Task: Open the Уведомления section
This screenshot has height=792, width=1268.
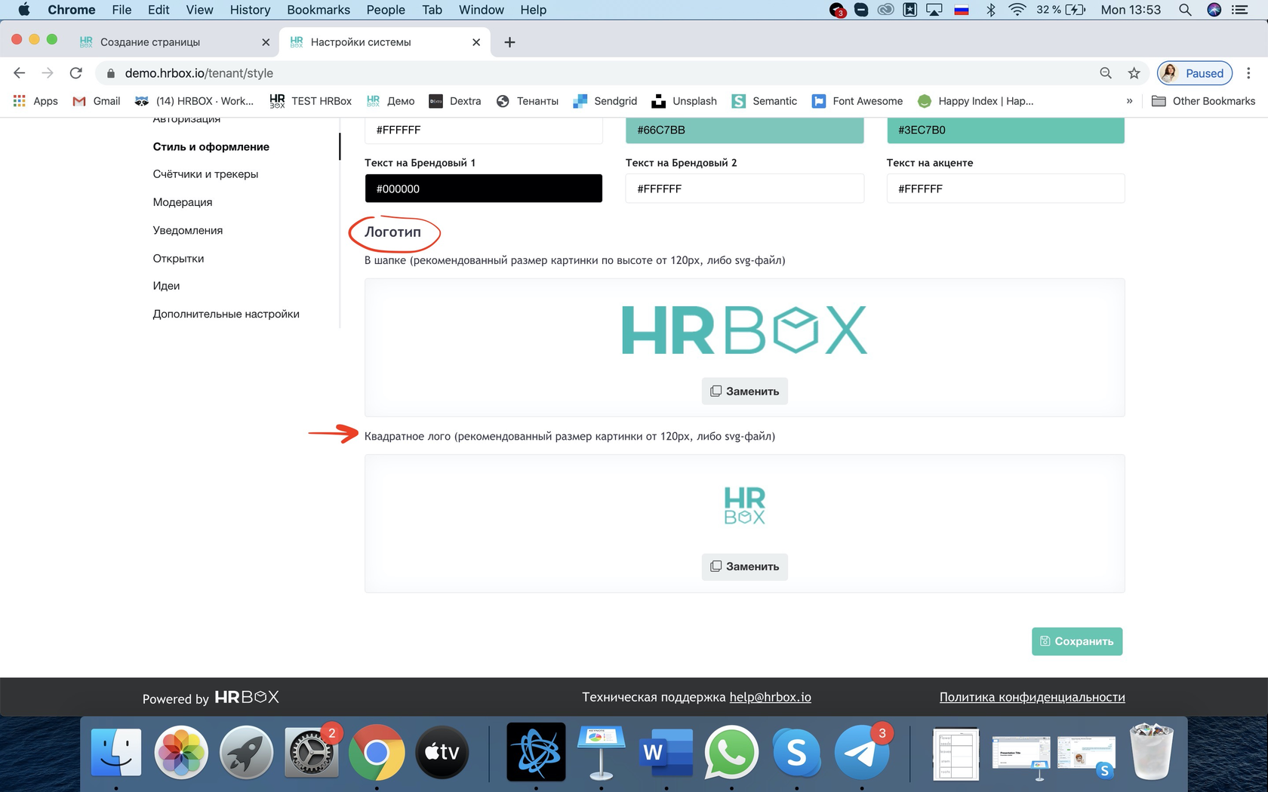Action: (x=187, y=230)
